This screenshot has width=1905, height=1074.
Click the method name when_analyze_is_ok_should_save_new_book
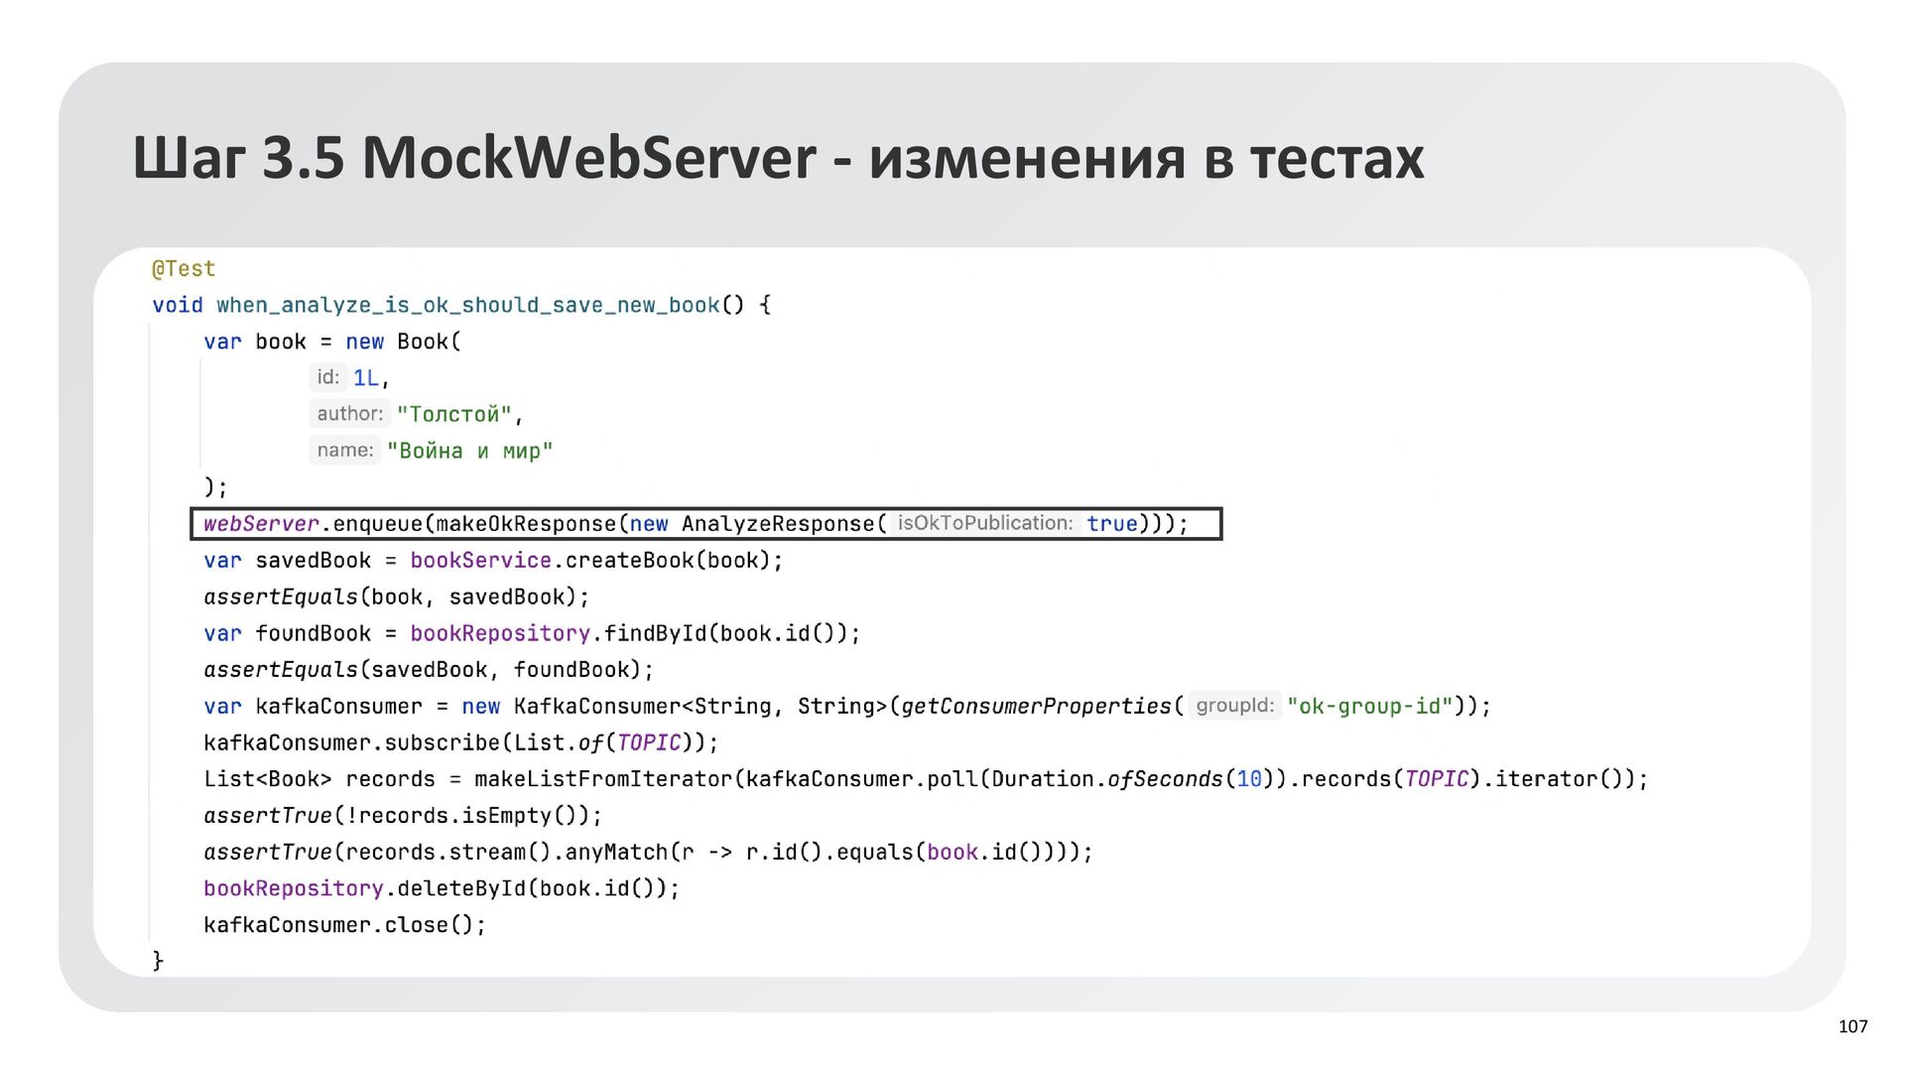click(x=467, y=305)
